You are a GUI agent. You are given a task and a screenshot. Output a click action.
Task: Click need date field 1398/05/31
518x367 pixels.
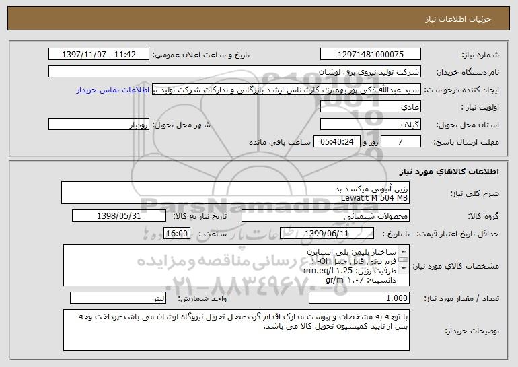tap(119, 216)
